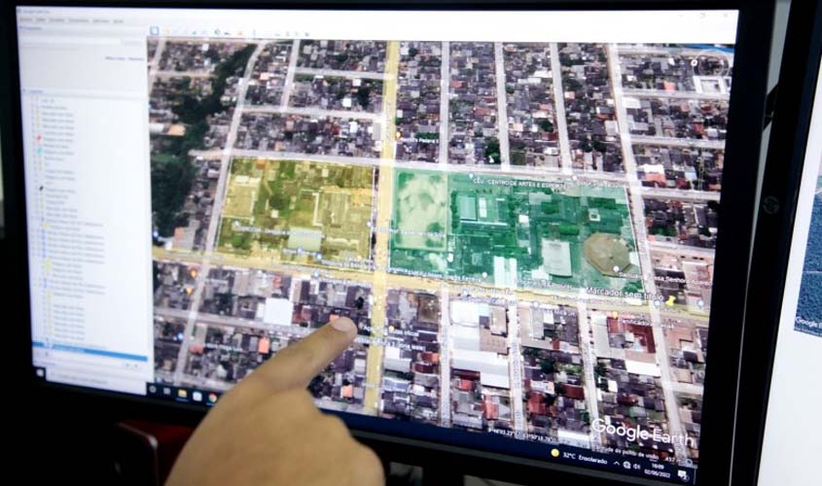Select the Ruler measurement tool
This screenshot has width=822, height=486.
pyautogui.click(x=254, y=33)
